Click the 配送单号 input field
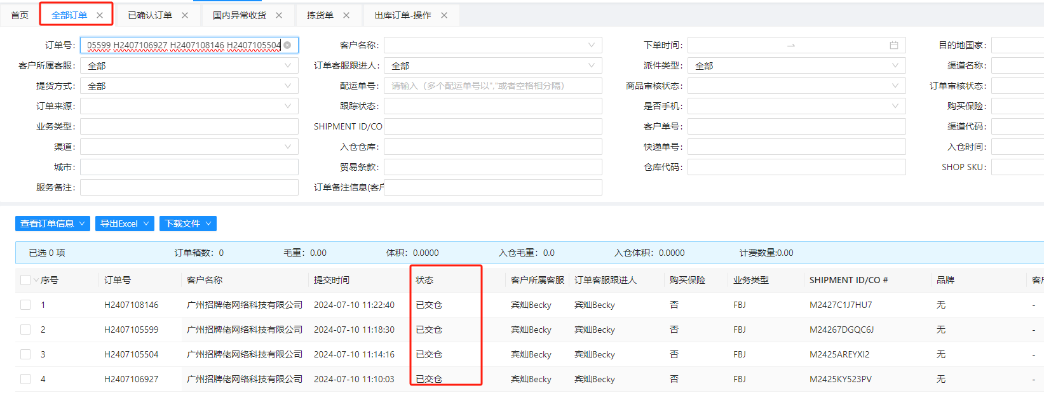The width and height of the screenshot is (1044, 400). (x=492, y=86)
